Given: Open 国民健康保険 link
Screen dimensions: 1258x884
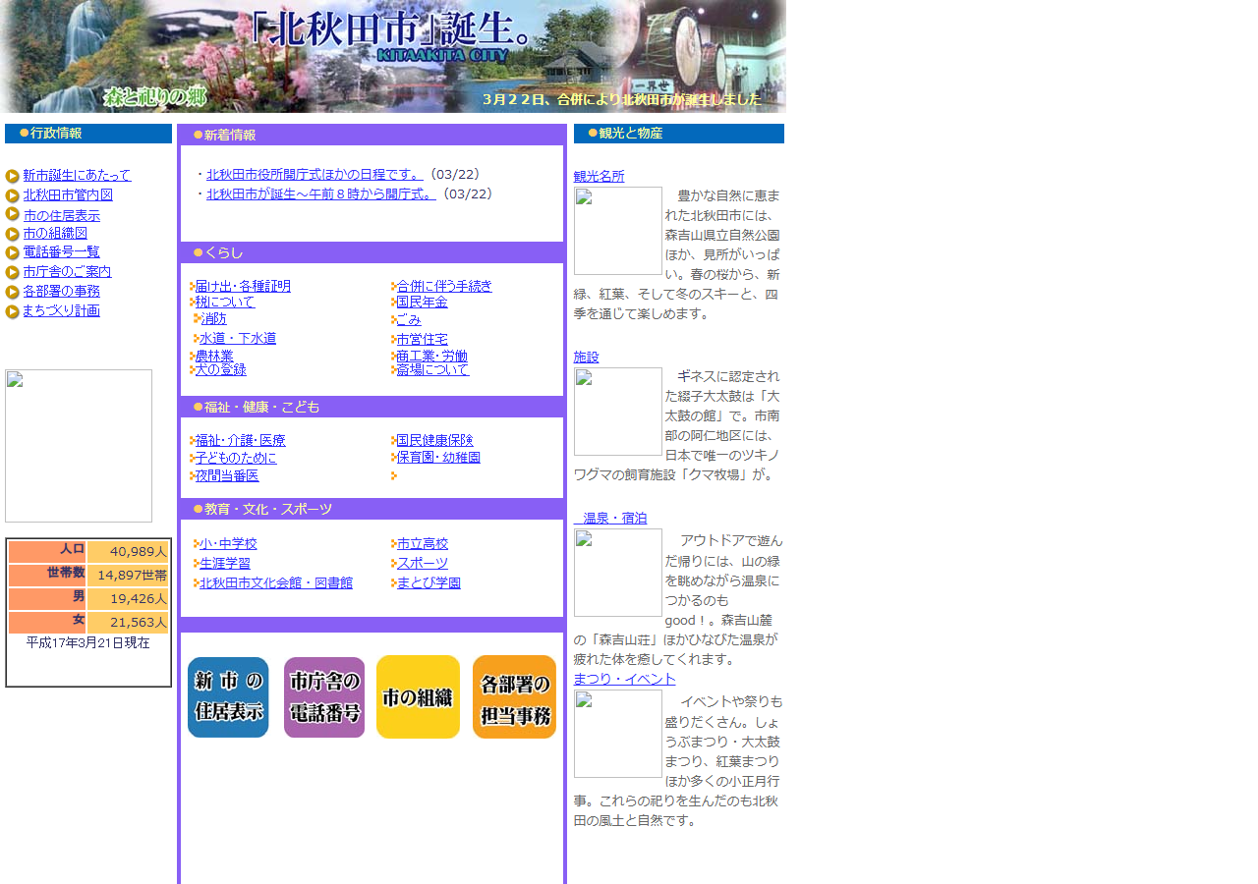Looking at the screenshot, I should (434, 440).
